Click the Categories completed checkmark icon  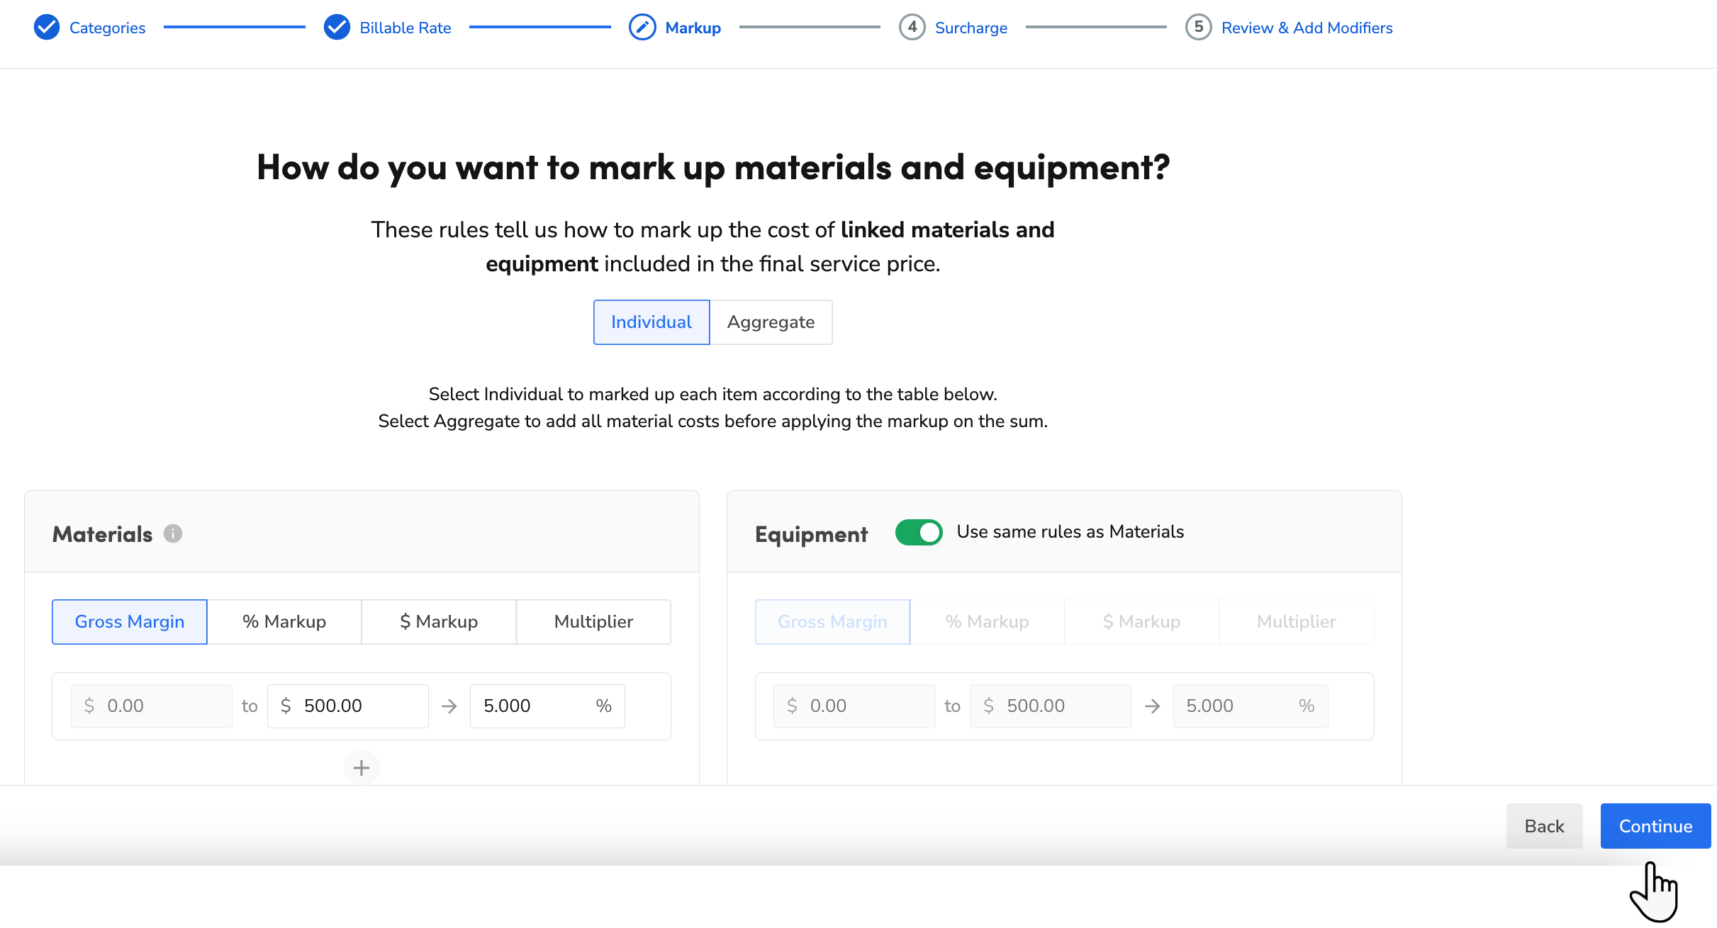46,28
